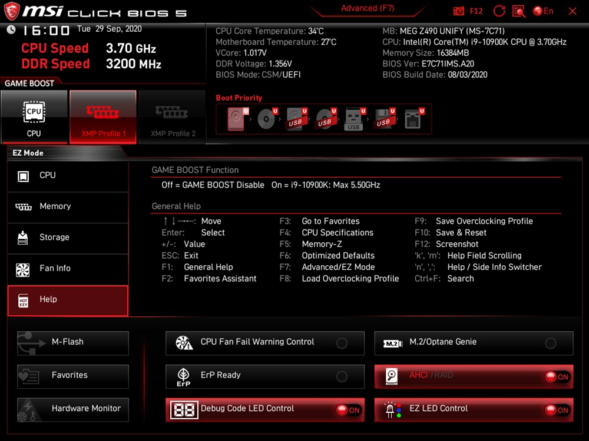Click the clock icon beside the time
Screen dimensions: 589x441
click(11, 29)
